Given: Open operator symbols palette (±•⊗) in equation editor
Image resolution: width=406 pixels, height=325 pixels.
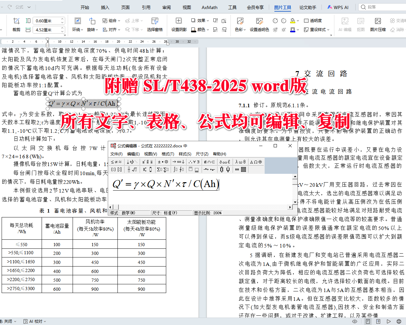Looking at the screenshot, I should tap(163, 162).
